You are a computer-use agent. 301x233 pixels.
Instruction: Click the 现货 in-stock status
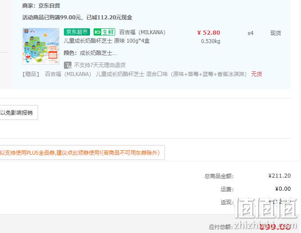(276, 33)
